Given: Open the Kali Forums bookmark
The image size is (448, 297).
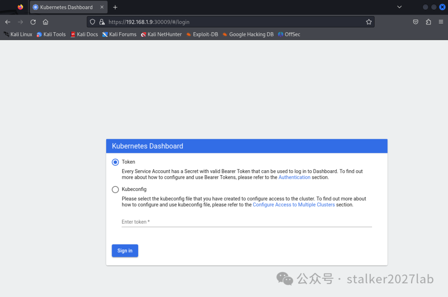Looking at the screenshot, I should pyautogui.click(x=119, y=34).
